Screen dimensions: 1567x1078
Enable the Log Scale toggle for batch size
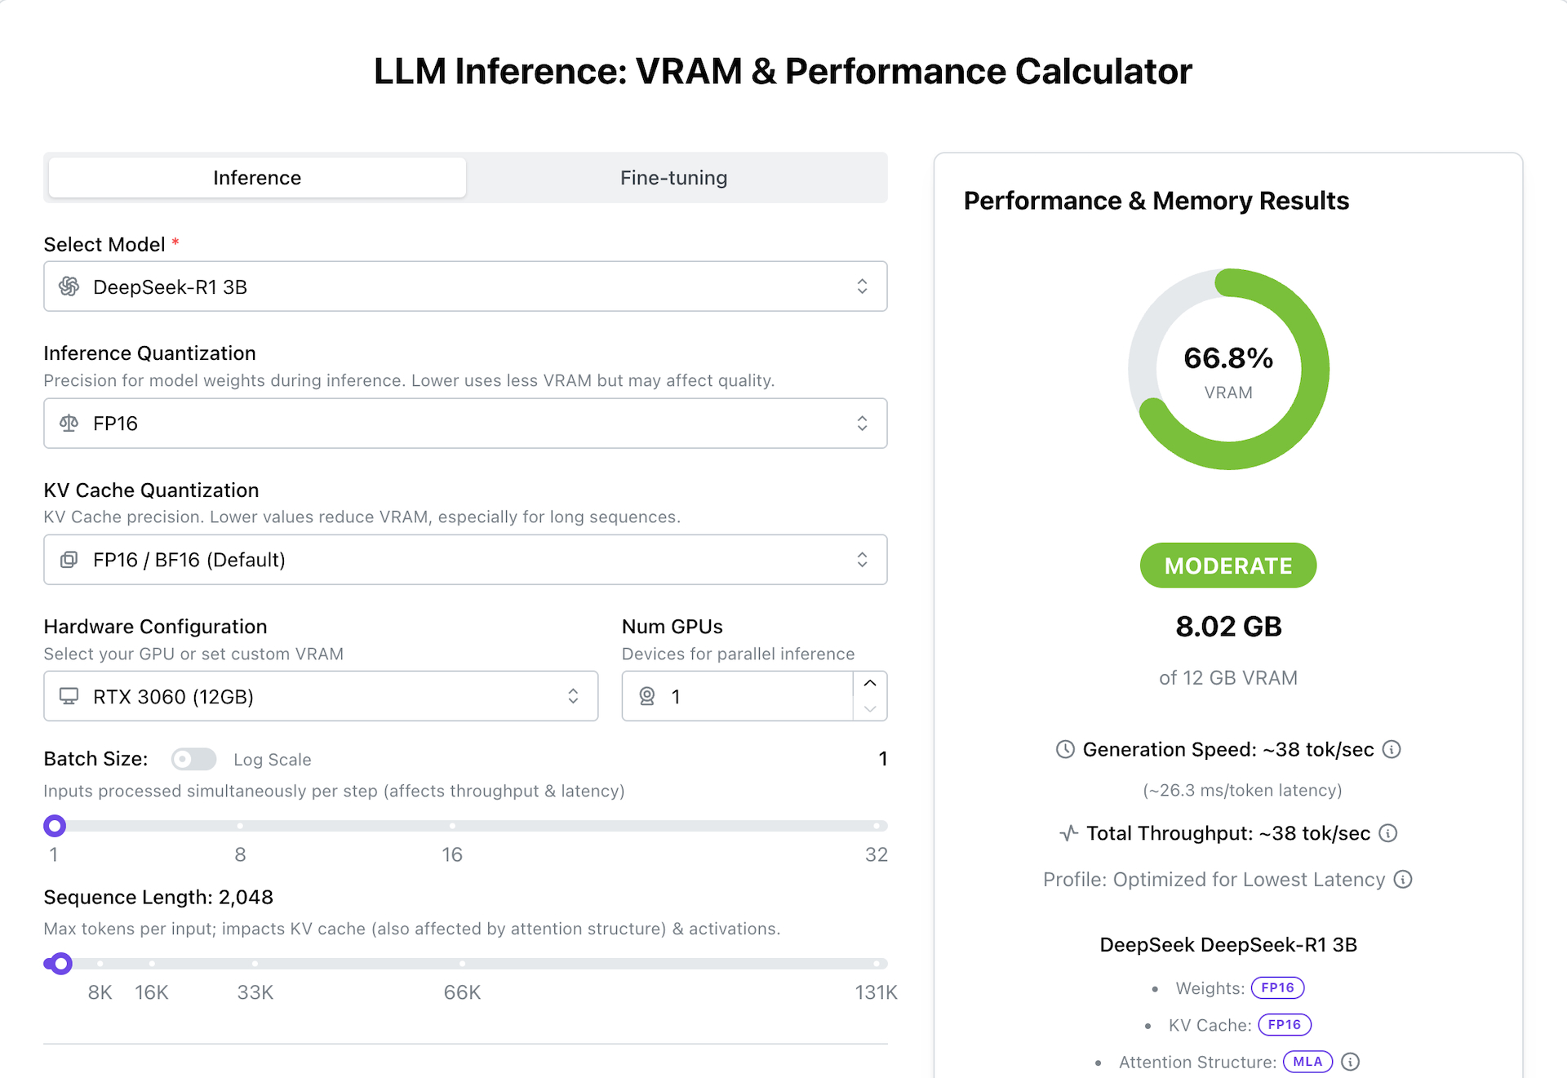193,759
